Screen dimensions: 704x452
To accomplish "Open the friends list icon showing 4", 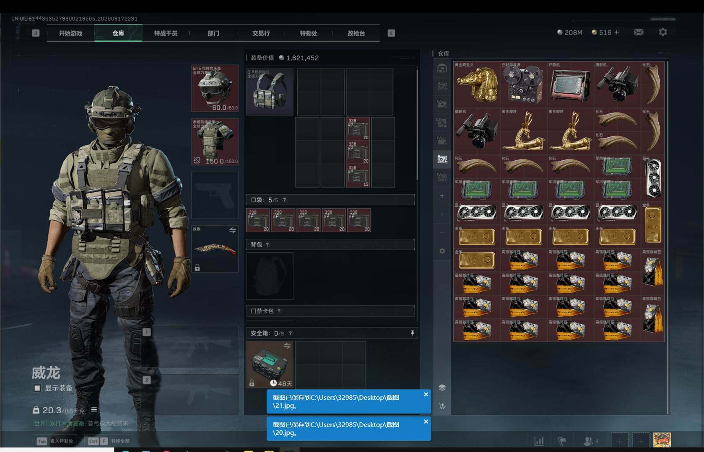I will [591, 441].
